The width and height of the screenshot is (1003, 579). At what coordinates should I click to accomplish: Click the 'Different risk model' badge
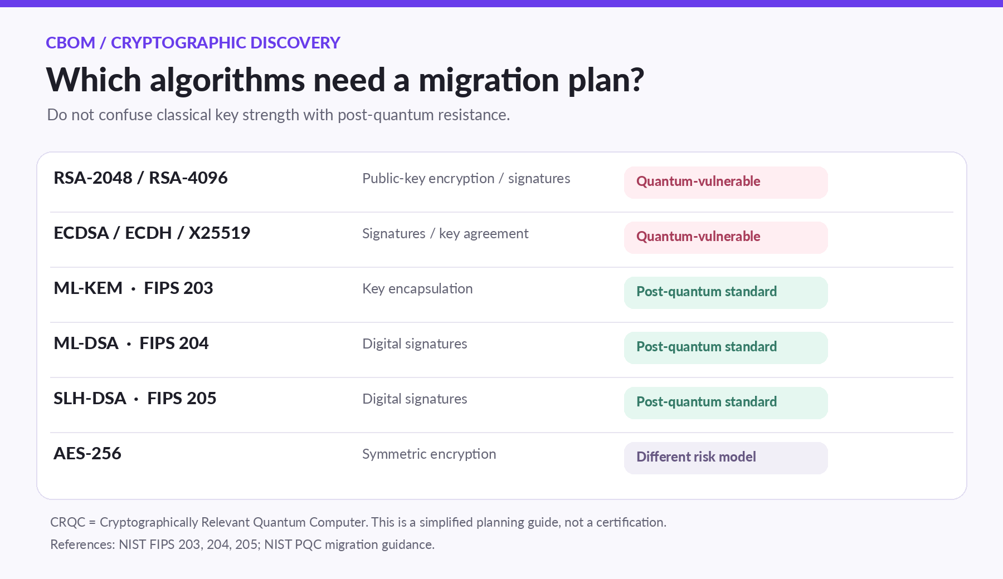[x=726, y=458]
